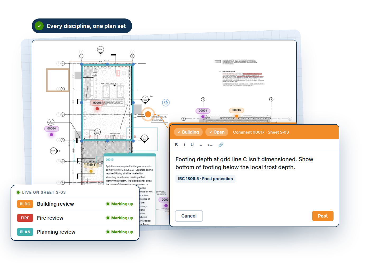
Task: Click the Every discipline, one plan set banner
Action: tap(82, 26)
